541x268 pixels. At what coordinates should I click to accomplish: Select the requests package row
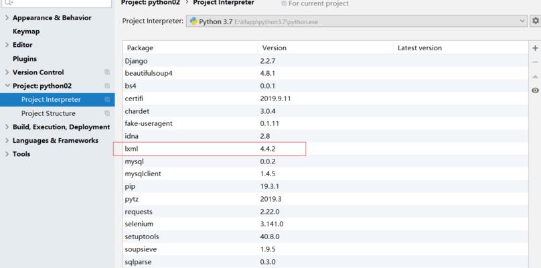click(325, 211)
